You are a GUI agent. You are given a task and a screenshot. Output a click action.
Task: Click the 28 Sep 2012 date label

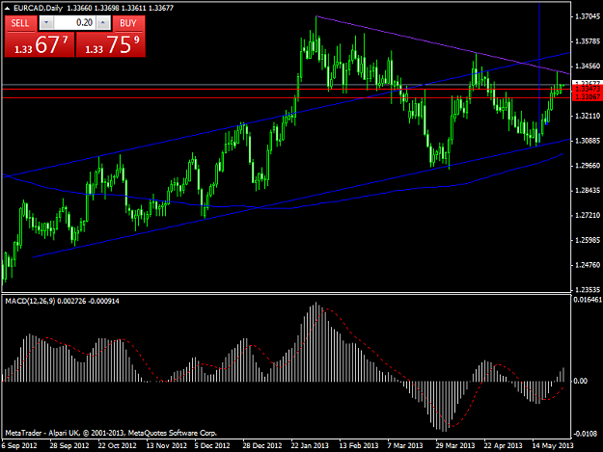[x=69, y=445]
